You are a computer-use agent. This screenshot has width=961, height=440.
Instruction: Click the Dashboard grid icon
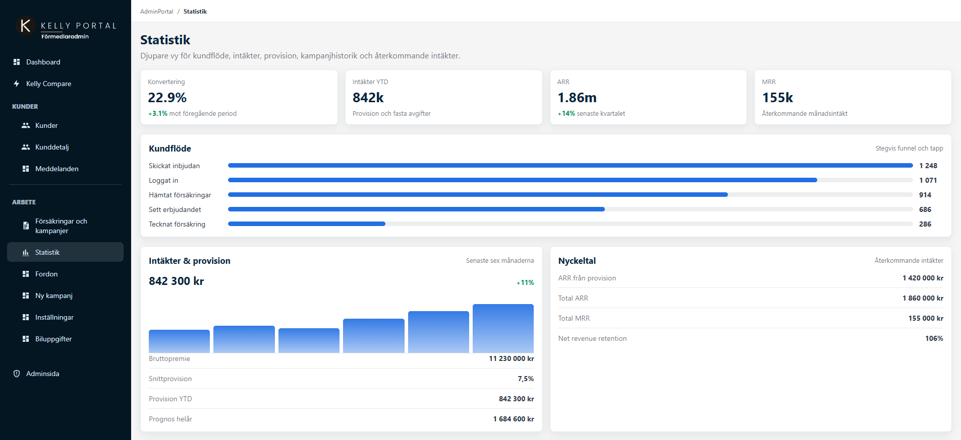pyautogui.click(x=17, y=62)
